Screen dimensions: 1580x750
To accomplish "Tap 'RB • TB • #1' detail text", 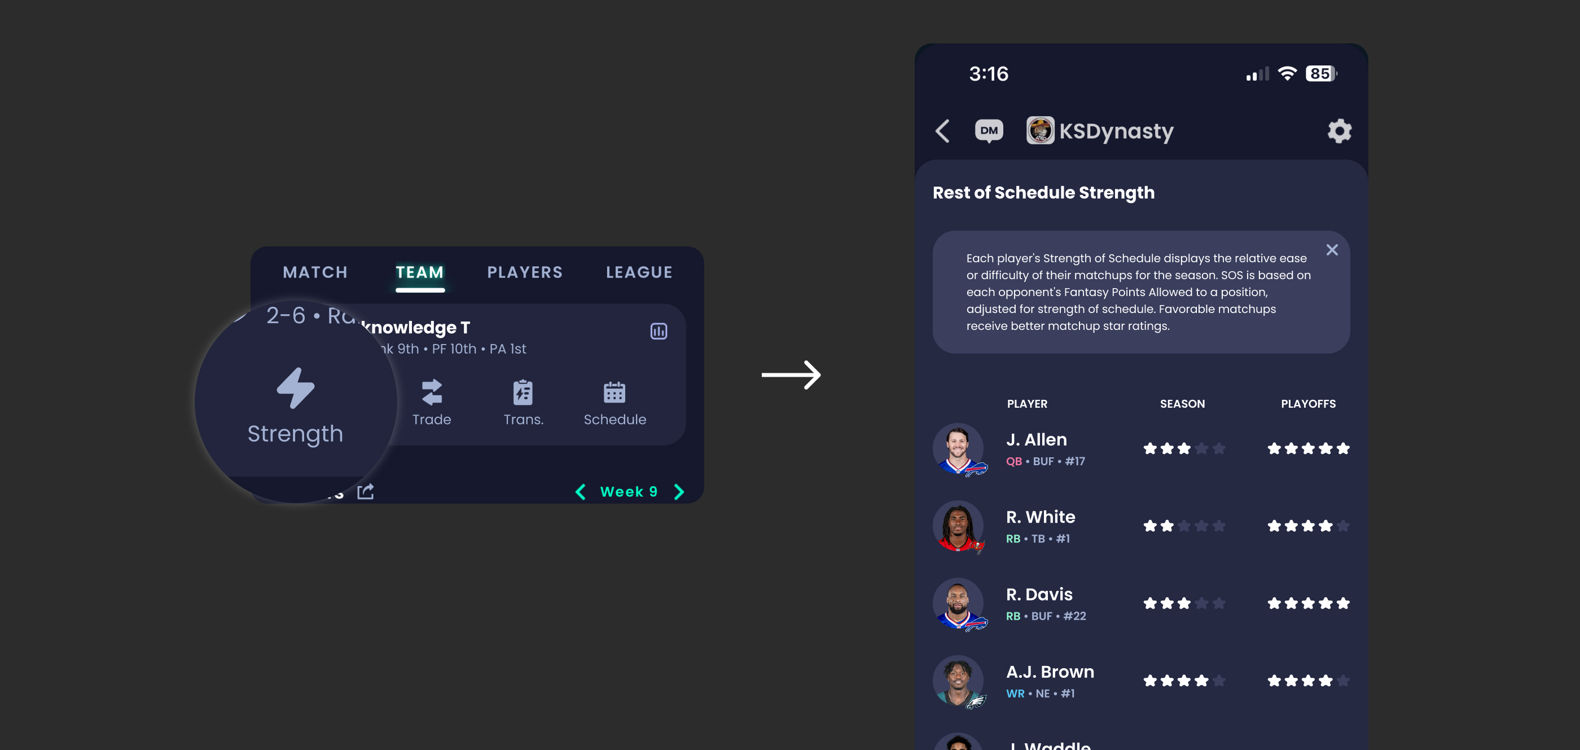I will click(x=1038, y=539).
